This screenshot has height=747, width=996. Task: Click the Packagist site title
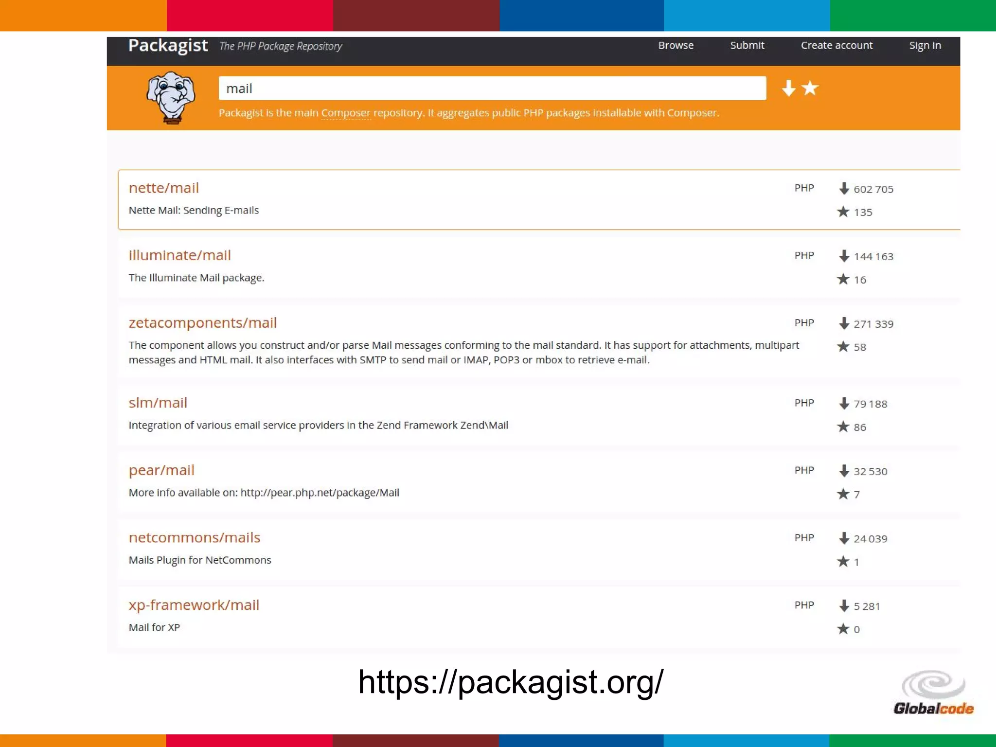tap(168, 45)
